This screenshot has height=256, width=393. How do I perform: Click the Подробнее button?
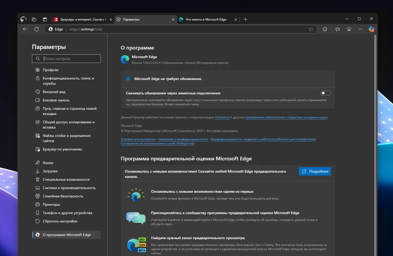315,171
